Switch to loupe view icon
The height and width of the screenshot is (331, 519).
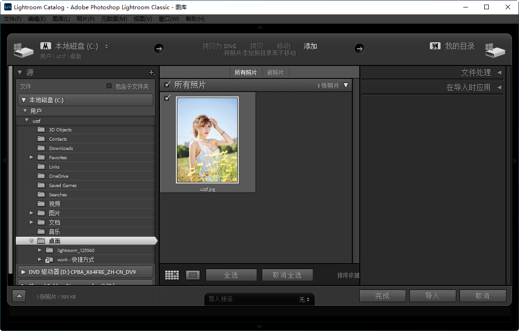pyautogui.click(x=193, y=275)
